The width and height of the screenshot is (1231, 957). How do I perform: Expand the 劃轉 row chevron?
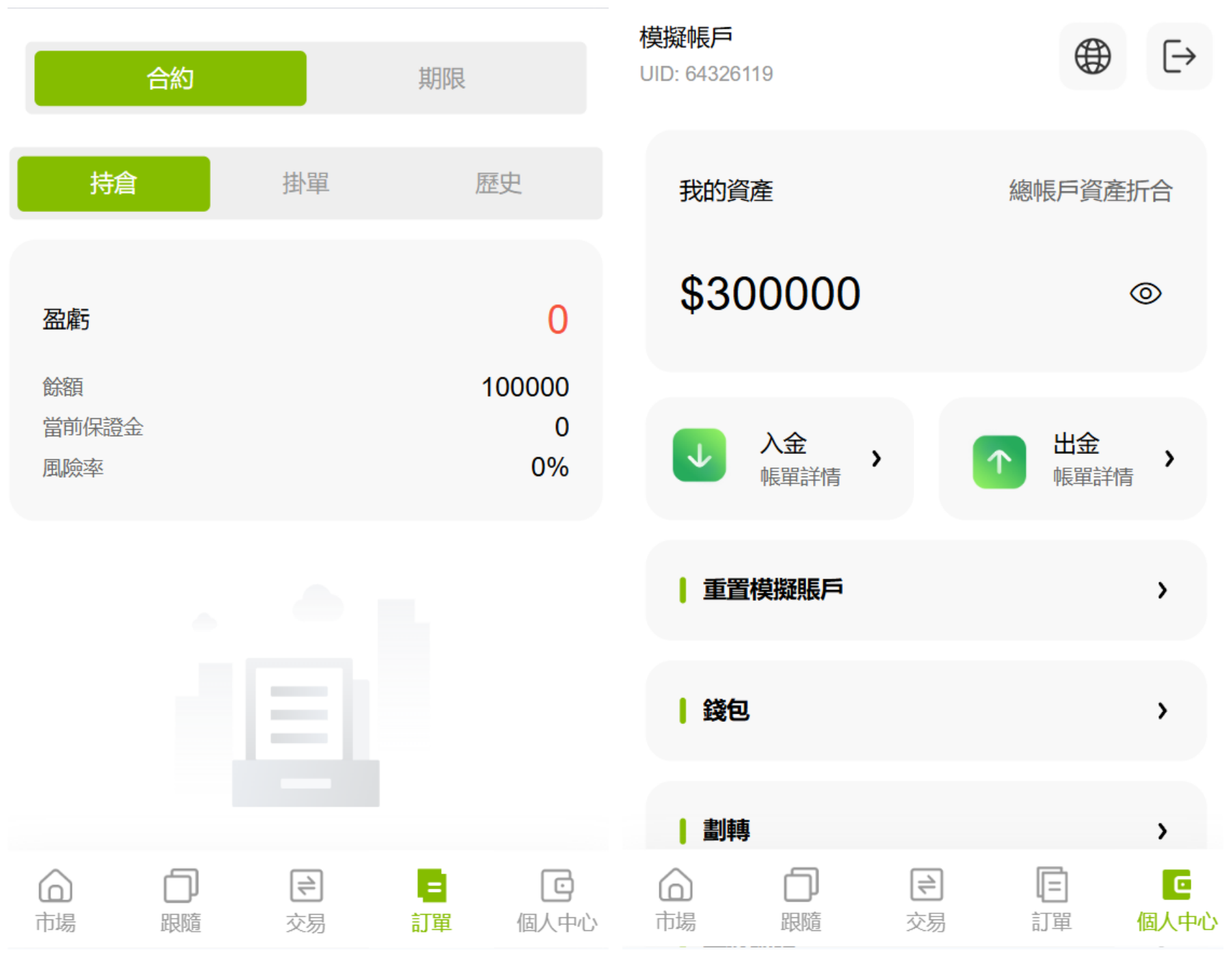(x=1162, y=831)
